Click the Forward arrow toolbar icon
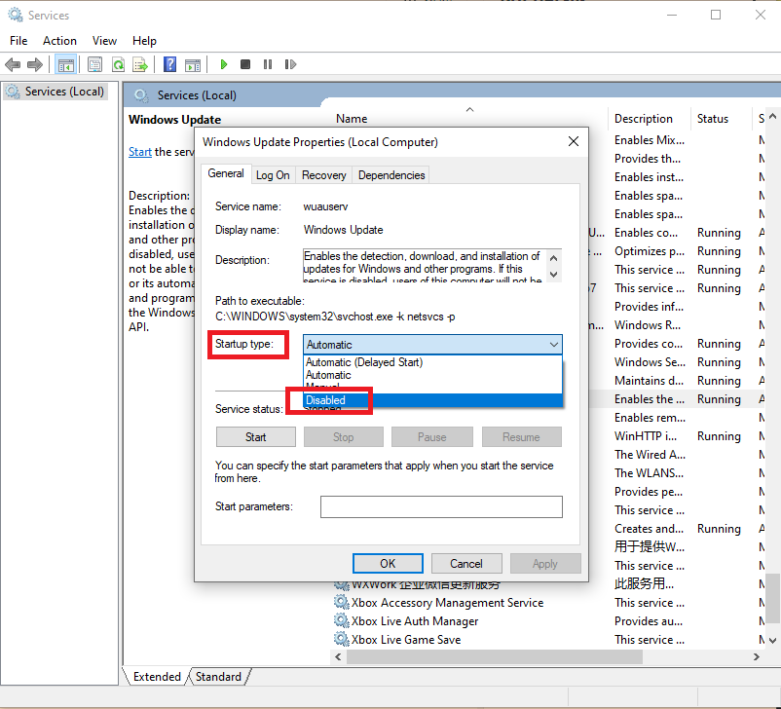This screenshot has height=709, width=781. coord(35,64)
